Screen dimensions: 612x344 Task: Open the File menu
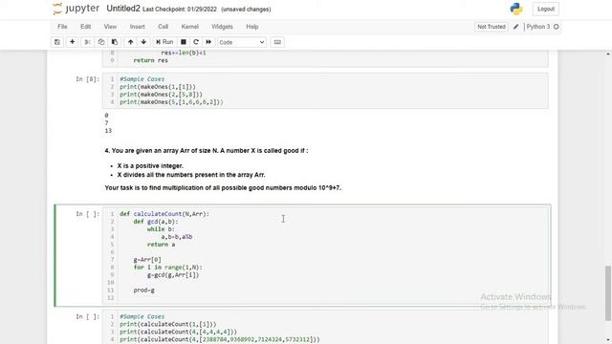coord(62,27)
